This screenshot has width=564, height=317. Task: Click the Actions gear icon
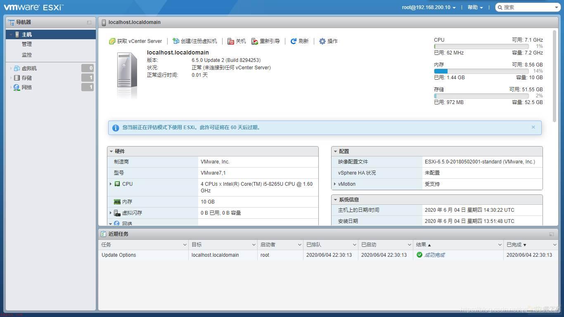(322, 41)
